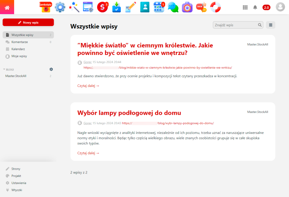The width and height of the screenshot is (289, 197).
Task: Collapse the BLOGI section triangle
Action: (x=4, y=69)
